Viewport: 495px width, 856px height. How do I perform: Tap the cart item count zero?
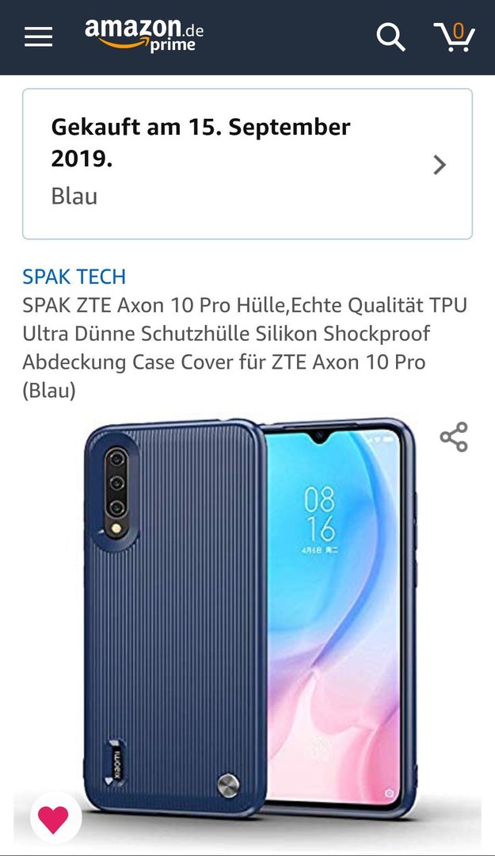point(459,32)
